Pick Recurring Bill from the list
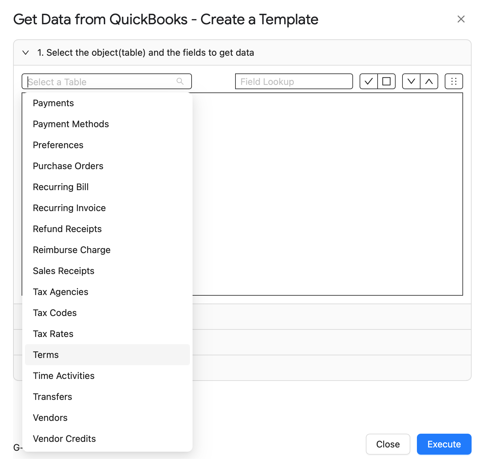The width and height of the screenshot is (486, 474). (x=107, y=187)
